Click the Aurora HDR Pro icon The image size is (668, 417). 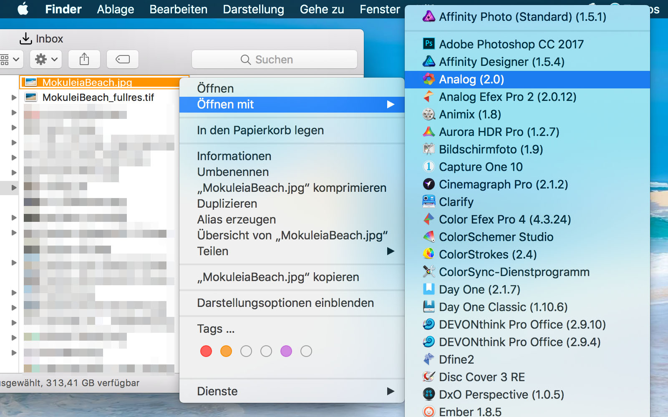429,132
